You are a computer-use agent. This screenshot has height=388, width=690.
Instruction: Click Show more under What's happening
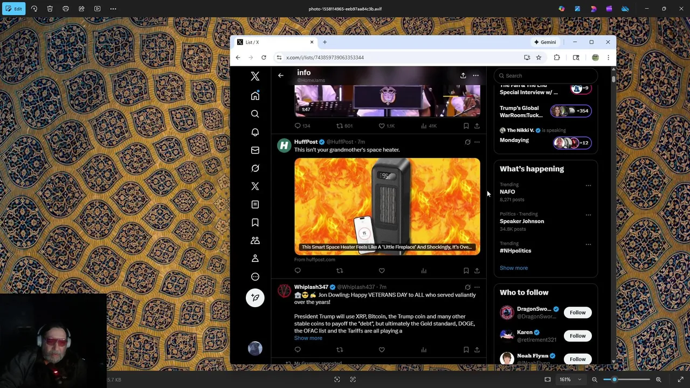[x=514, y=268]
